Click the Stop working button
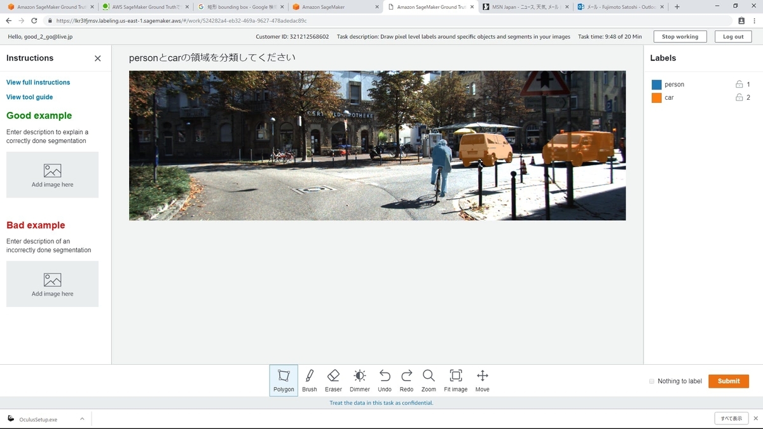 (x=680, y=37)
